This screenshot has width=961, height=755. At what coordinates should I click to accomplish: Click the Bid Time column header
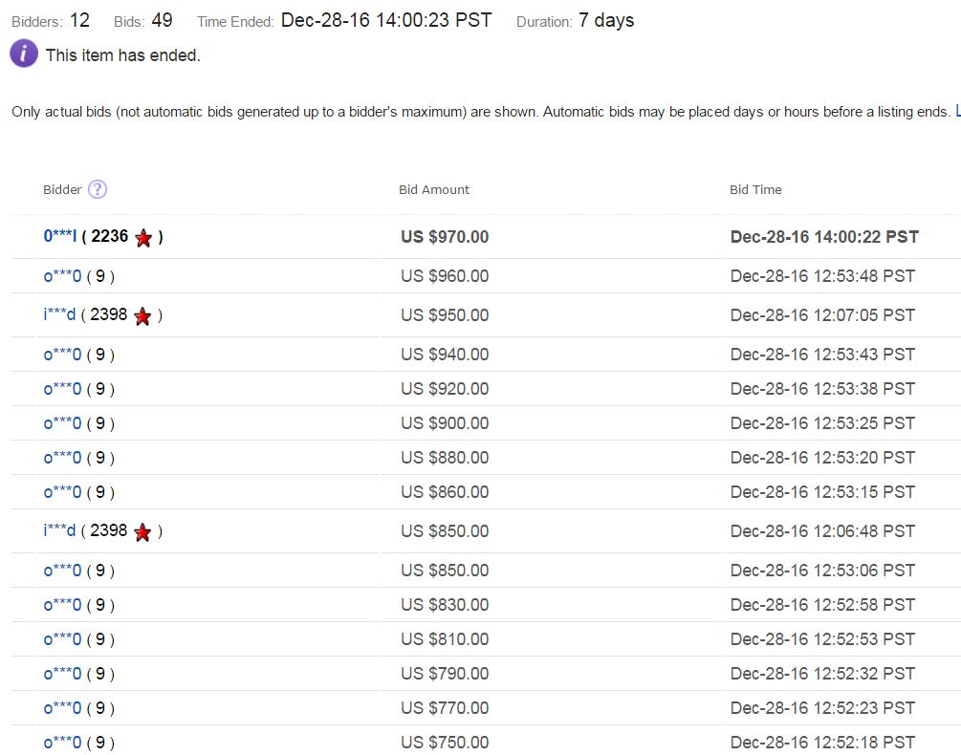[x=755, y=189]
